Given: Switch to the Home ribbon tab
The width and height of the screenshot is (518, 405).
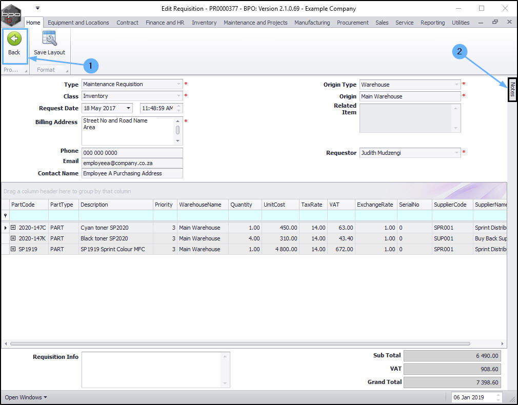Looking at the screenshot, I should click(x=33, y=23).
